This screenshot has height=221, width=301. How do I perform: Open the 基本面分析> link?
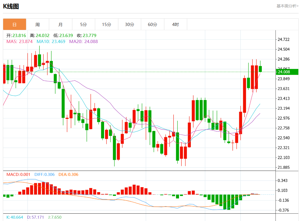point(287,6)
